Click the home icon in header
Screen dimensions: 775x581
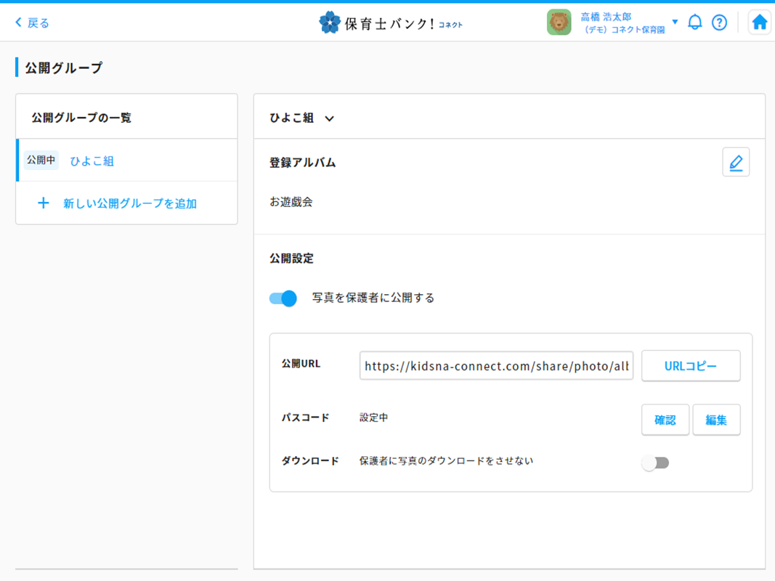coord(759,23)
